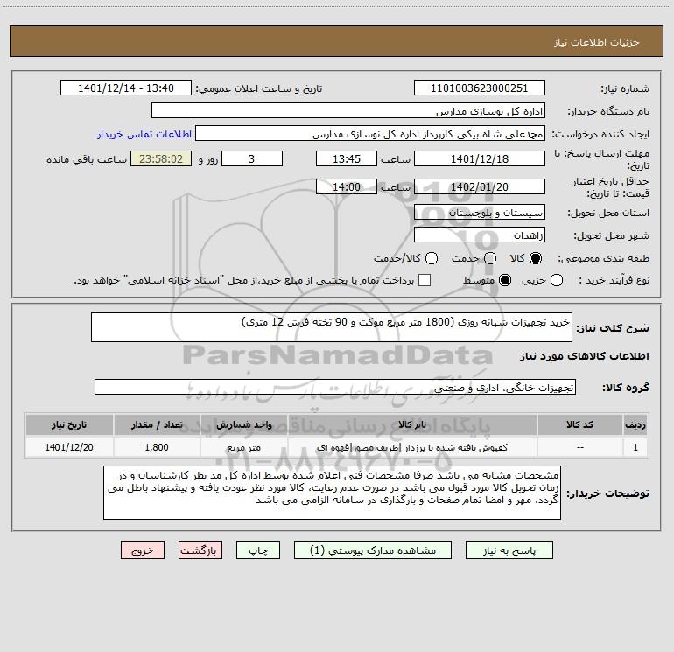Image resolution: width=674 pixels, height=652 pixels.
Task: Select the خدمت radio button
Action: click(x=490, y=258)
